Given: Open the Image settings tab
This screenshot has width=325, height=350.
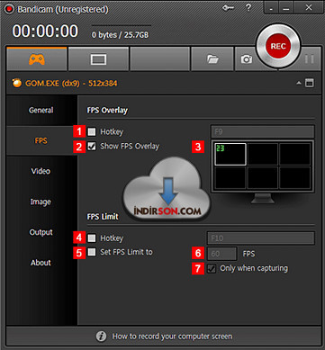Looking at the screenshot, I should (x=41, y=202).
